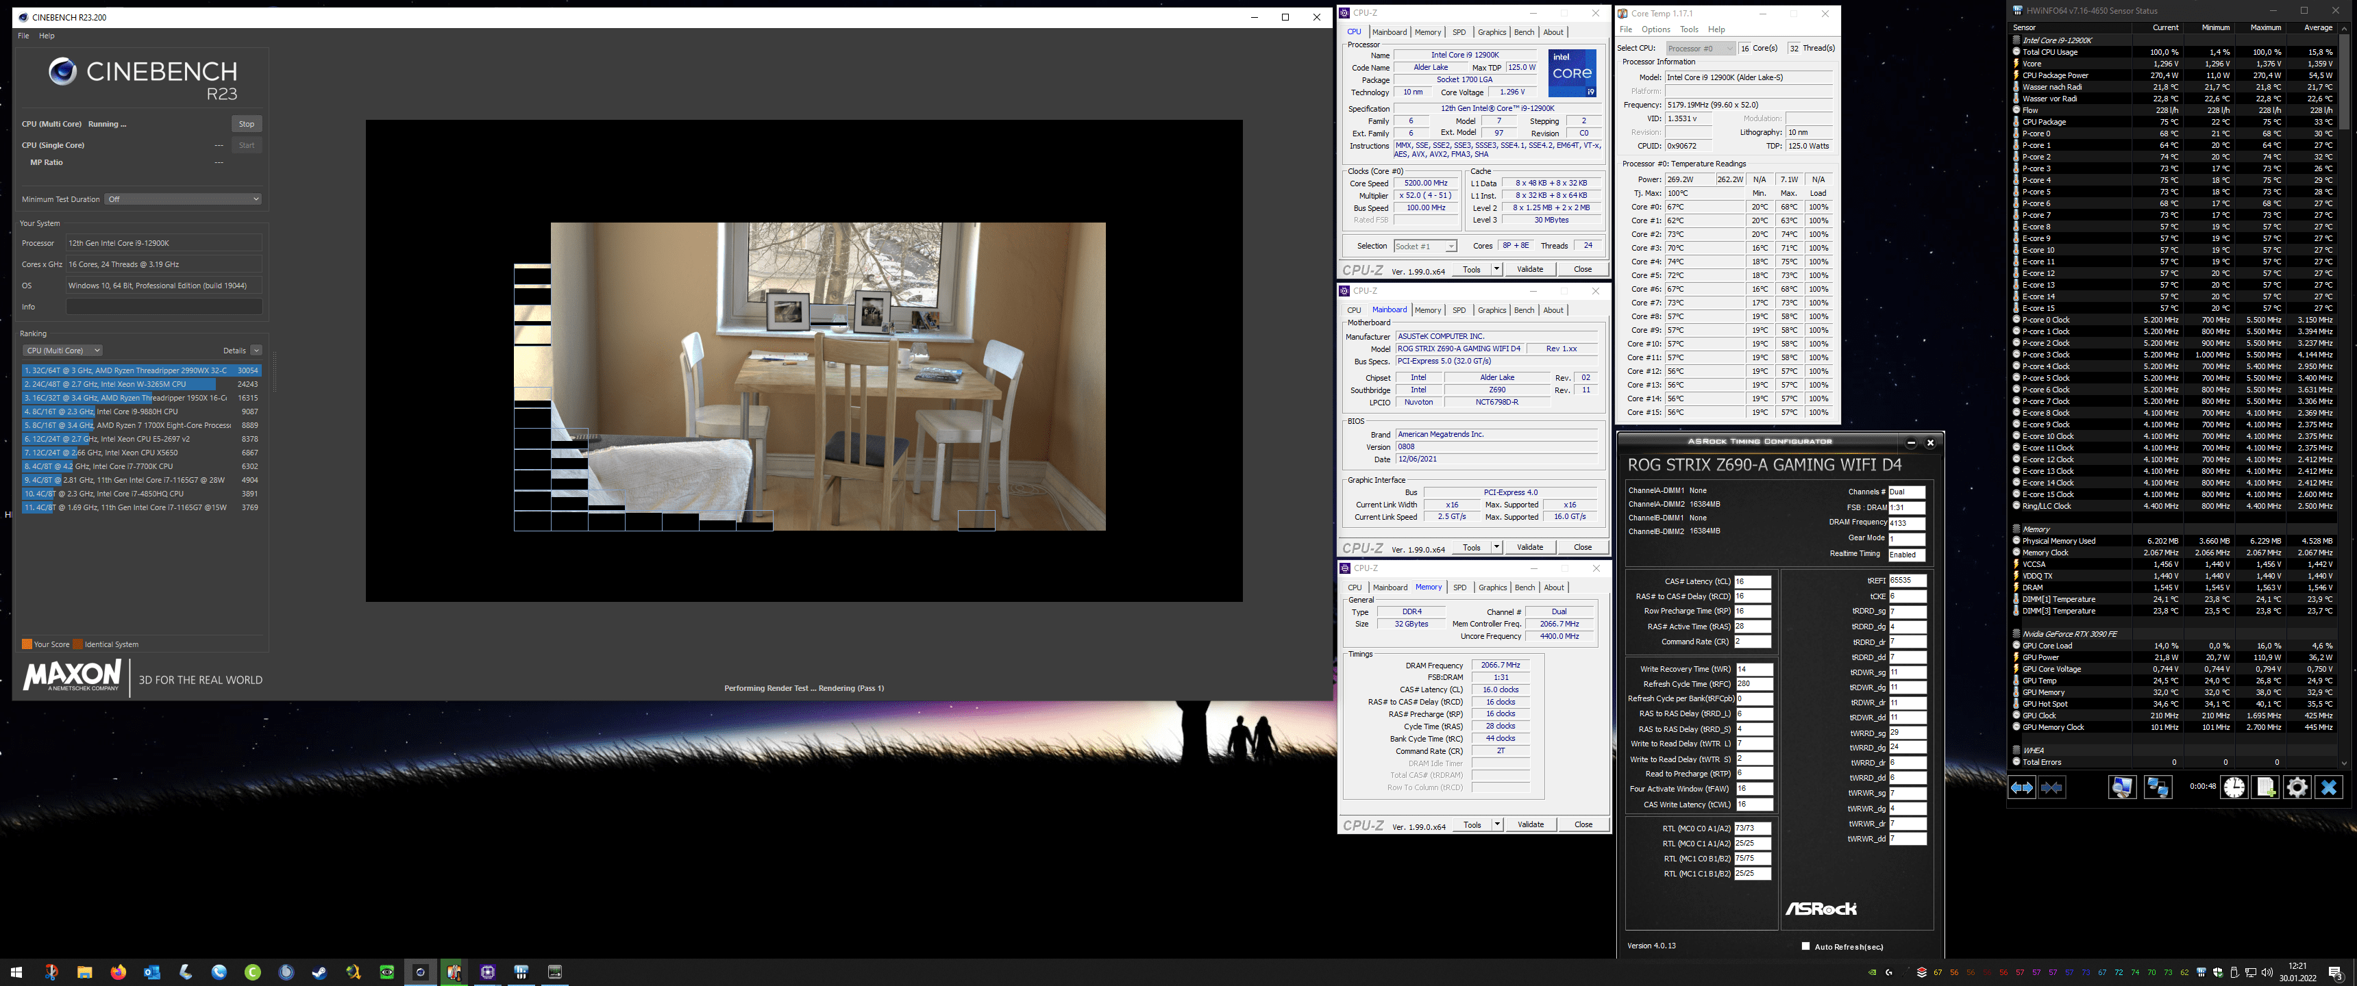Image resolution: width=2357 pixels, height=986 pixels.
Task: Click HWiNFO collapse columns arrows icon
Action: [x=2052, y=787]
